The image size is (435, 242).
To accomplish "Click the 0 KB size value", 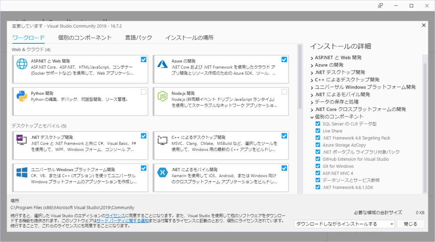I will [x=420, y=213].
